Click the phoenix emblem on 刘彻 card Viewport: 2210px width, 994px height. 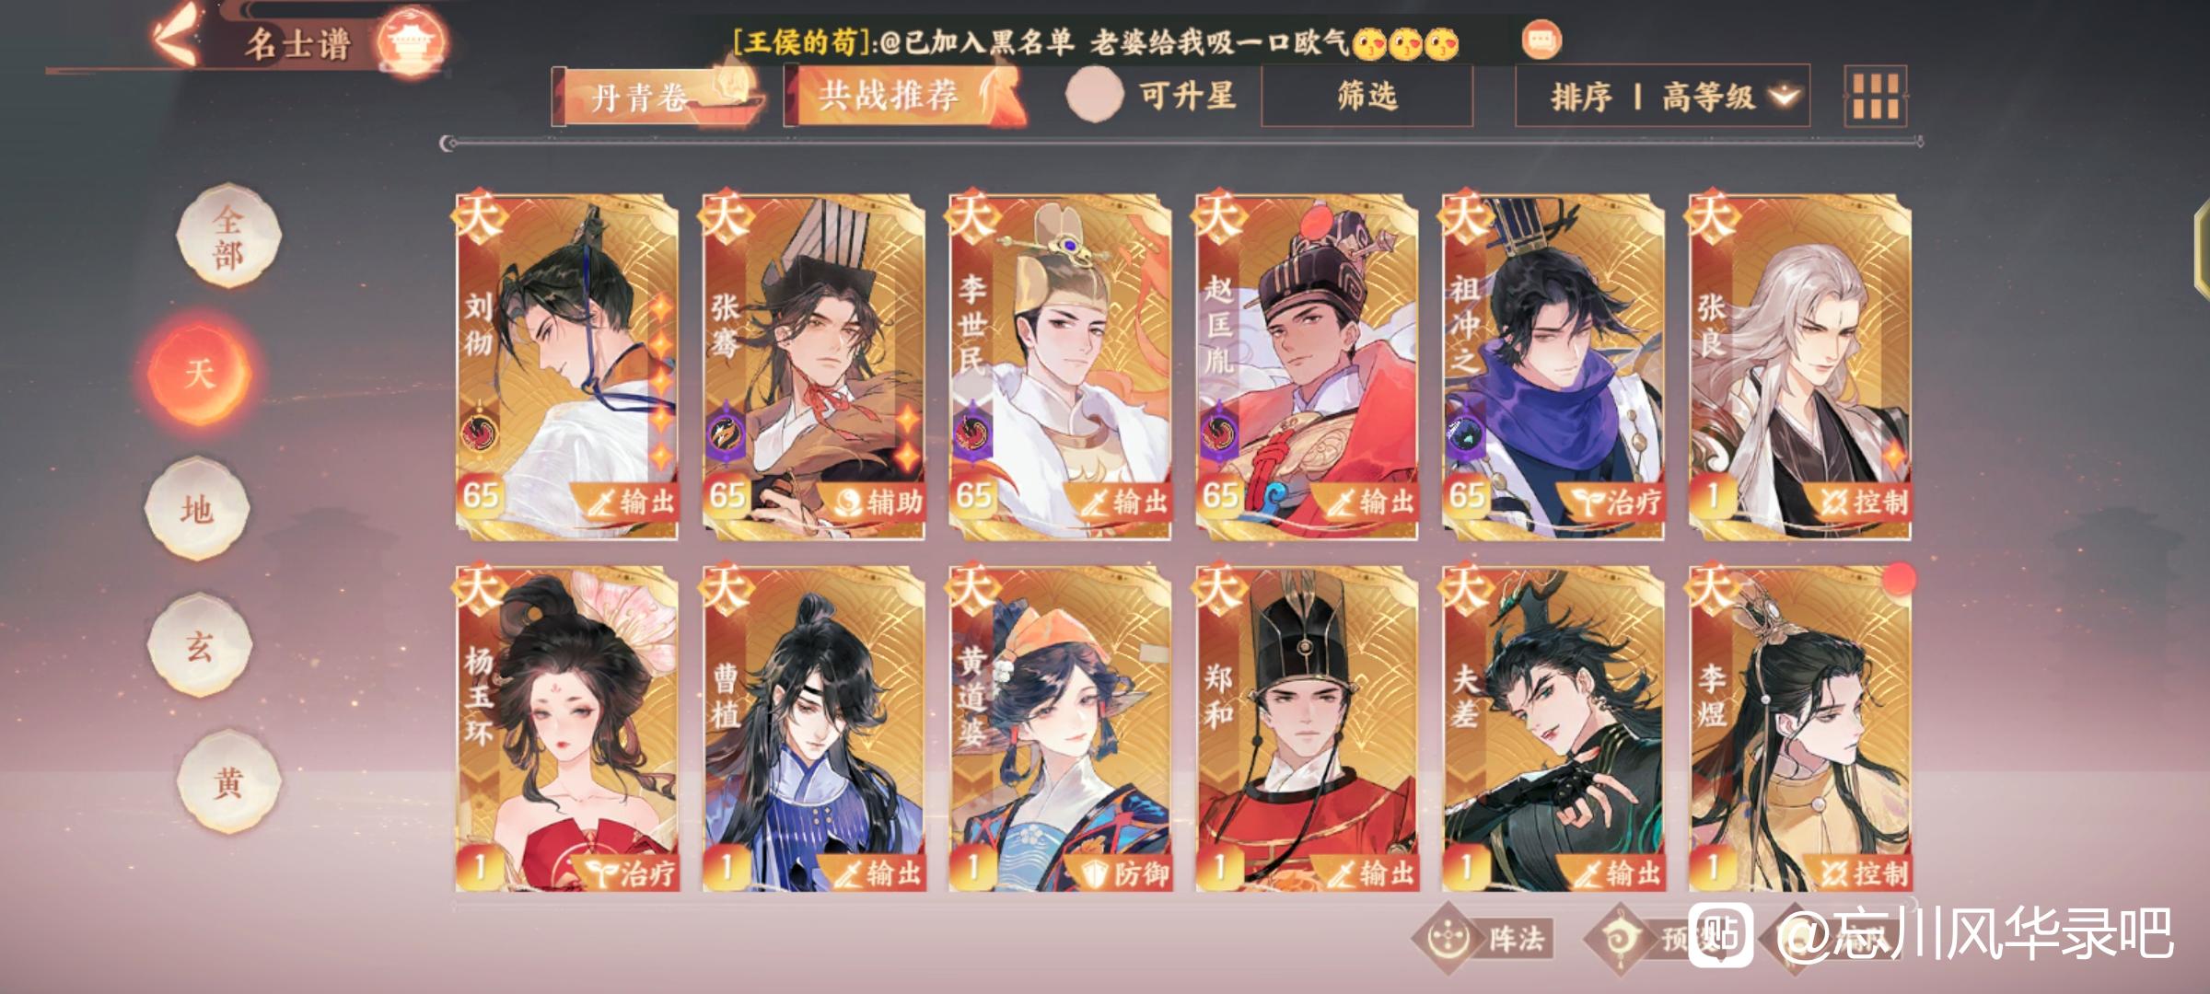479,430
